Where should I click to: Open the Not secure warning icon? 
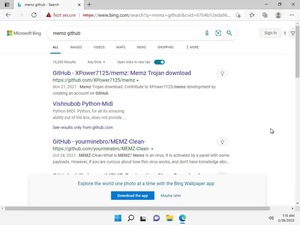pos(49,15)
